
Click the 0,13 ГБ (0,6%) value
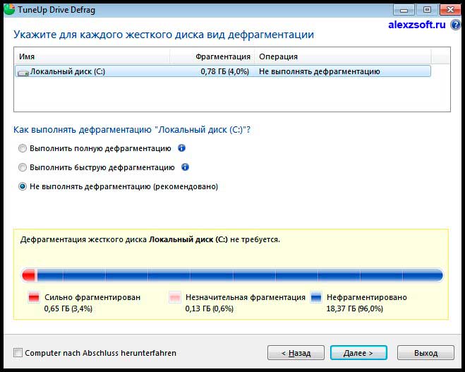point(209,308)
